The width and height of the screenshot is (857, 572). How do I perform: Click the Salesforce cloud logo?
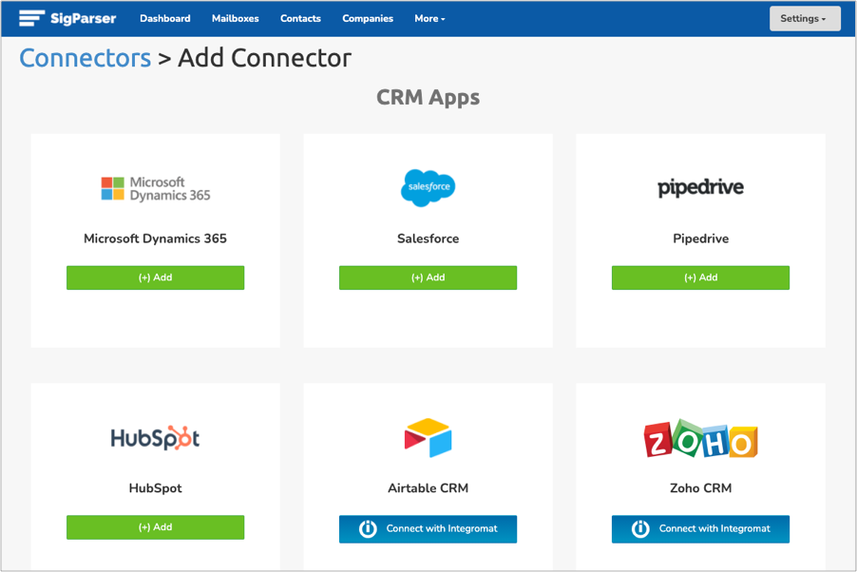point(428,187)
